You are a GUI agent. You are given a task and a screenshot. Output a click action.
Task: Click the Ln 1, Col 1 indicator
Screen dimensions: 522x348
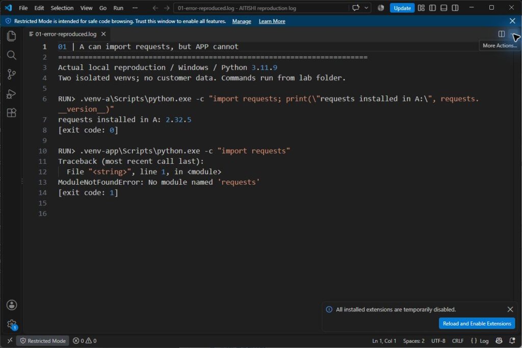(384, 341)
